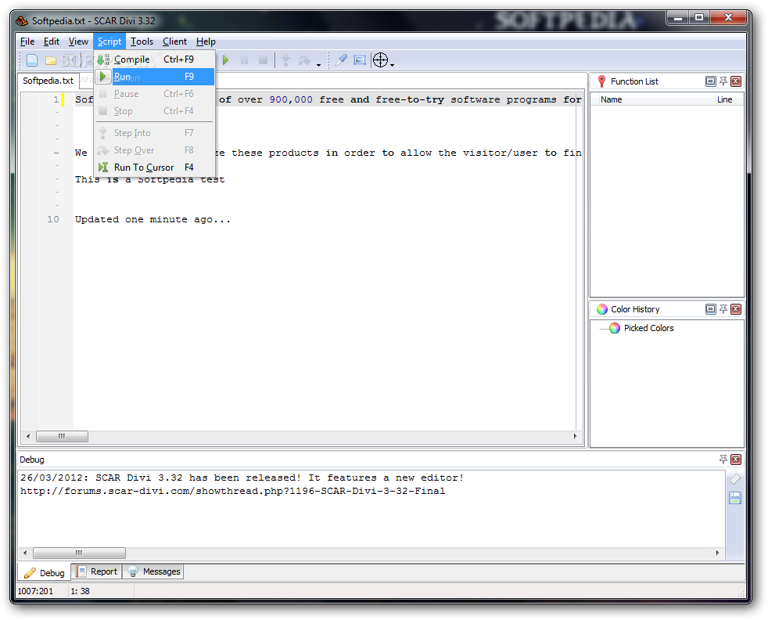The height and width of the screenshot is (620, 768).
Task: Click Debug panel horizontal scrollbar thumb
Action: [x=79, y=553]
